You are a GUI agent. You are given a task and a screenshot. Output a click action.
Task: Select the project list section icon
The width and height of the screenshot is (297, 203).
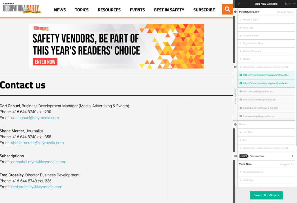point(235,156)
